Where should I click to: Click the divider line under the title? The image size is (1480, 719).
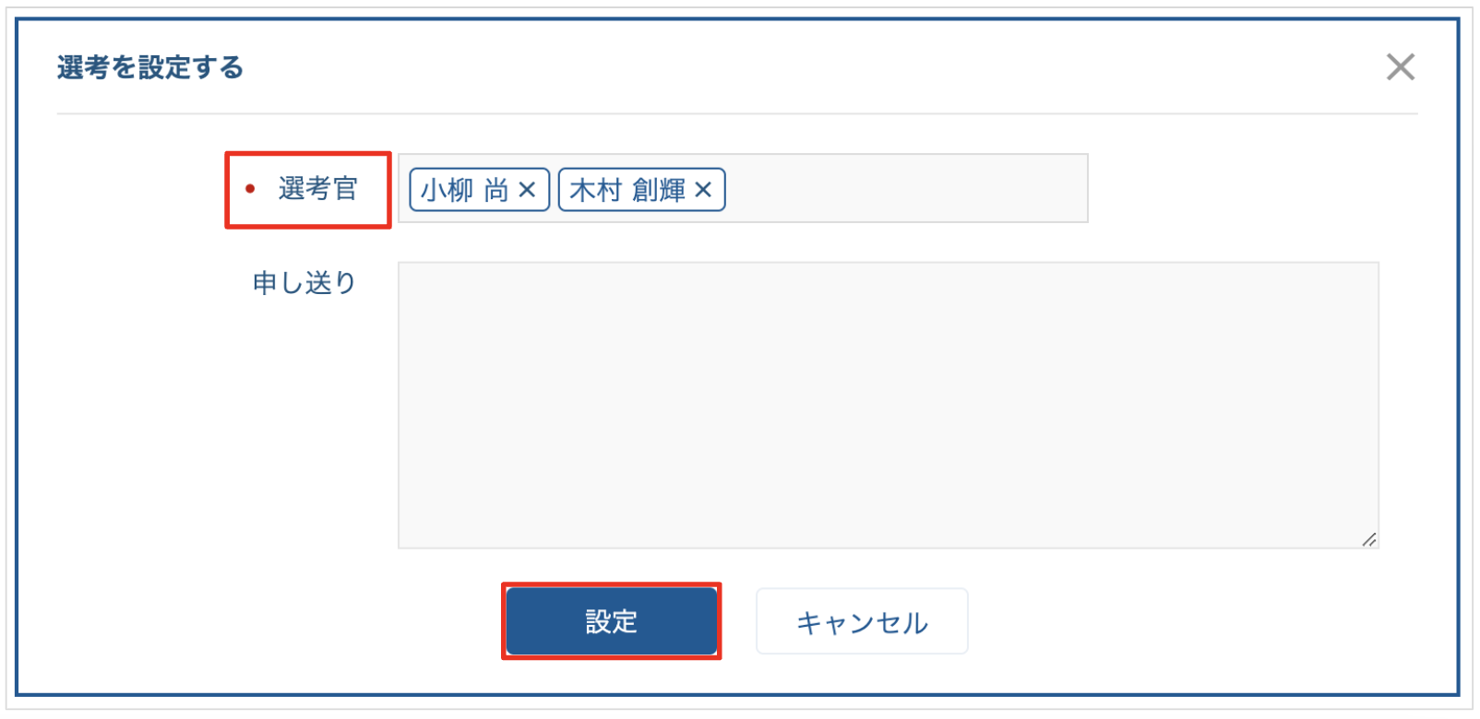(738, 114)
